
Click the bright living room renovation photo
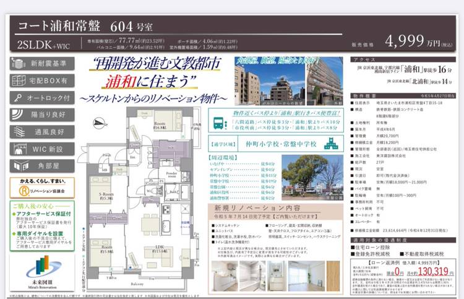306,276
